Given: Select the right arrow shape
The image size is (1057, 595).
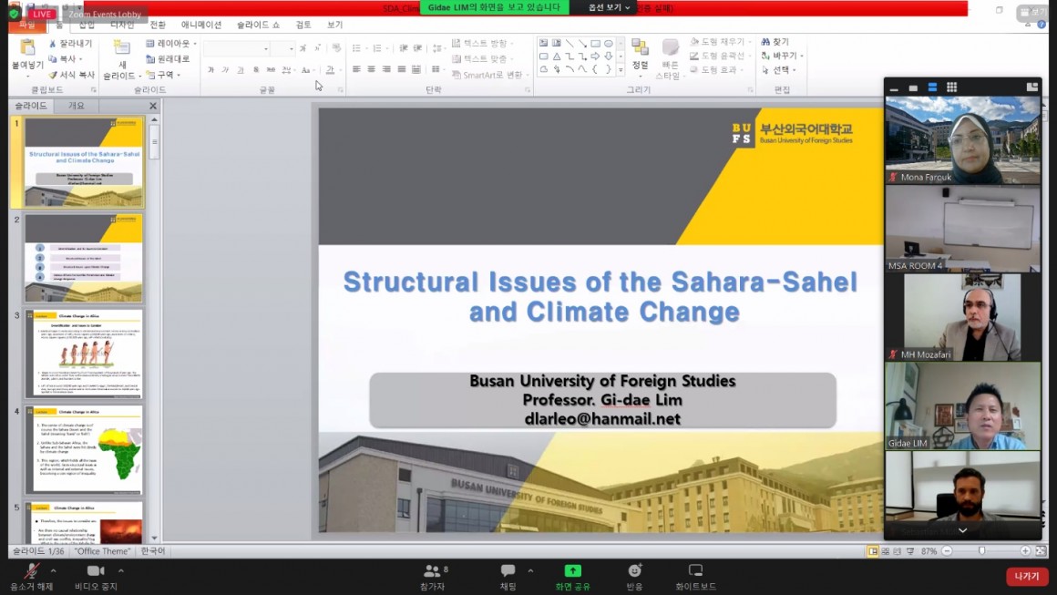Looking at the screenshot, I should [x=595, y=56].
